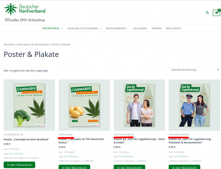Viewport: 221px width, 169px height.
Task: Open Infomaterial & Merchandise breadcrumb link
Action: (x=33, y=44)
